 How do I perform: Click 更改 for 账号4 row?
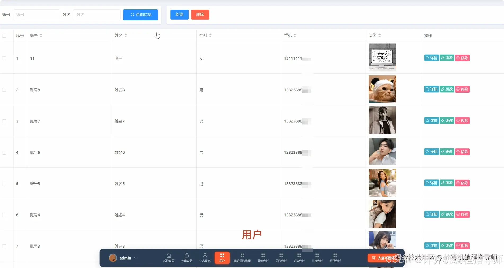click(447, 214)
